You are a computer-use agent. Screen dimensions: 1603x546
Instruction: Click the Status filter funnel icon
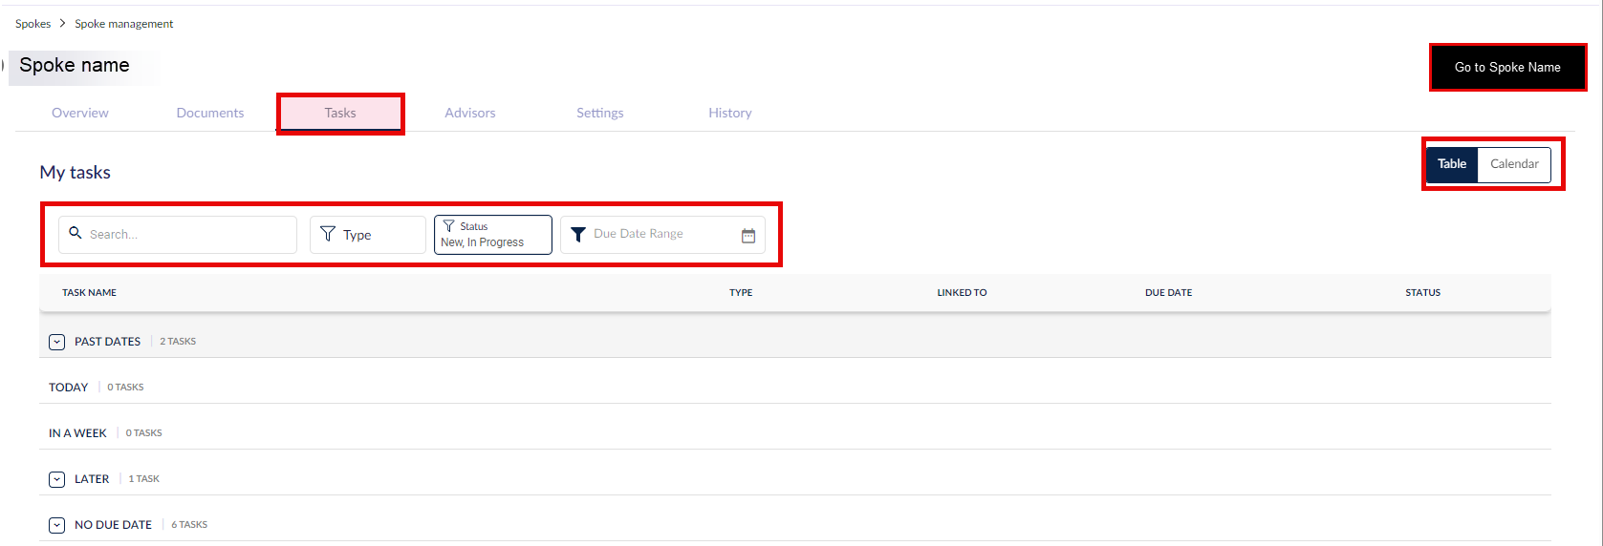tap(448, 226)
